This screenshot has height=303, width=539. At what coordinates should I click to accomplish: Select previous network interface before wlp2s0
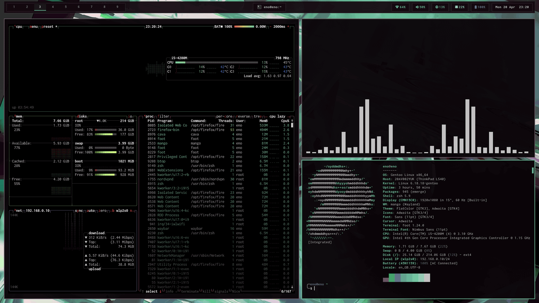point(113,210)
